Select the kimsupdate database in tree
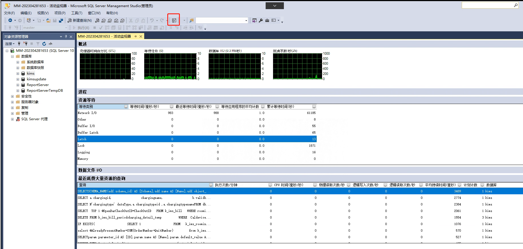 [36, 79]
